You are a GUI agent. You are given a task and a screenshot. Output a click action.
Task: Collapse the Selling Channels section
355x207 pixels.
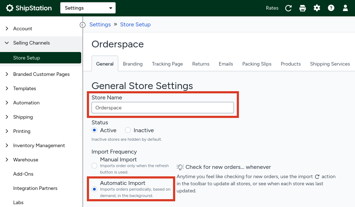click(x=7, y=43)
